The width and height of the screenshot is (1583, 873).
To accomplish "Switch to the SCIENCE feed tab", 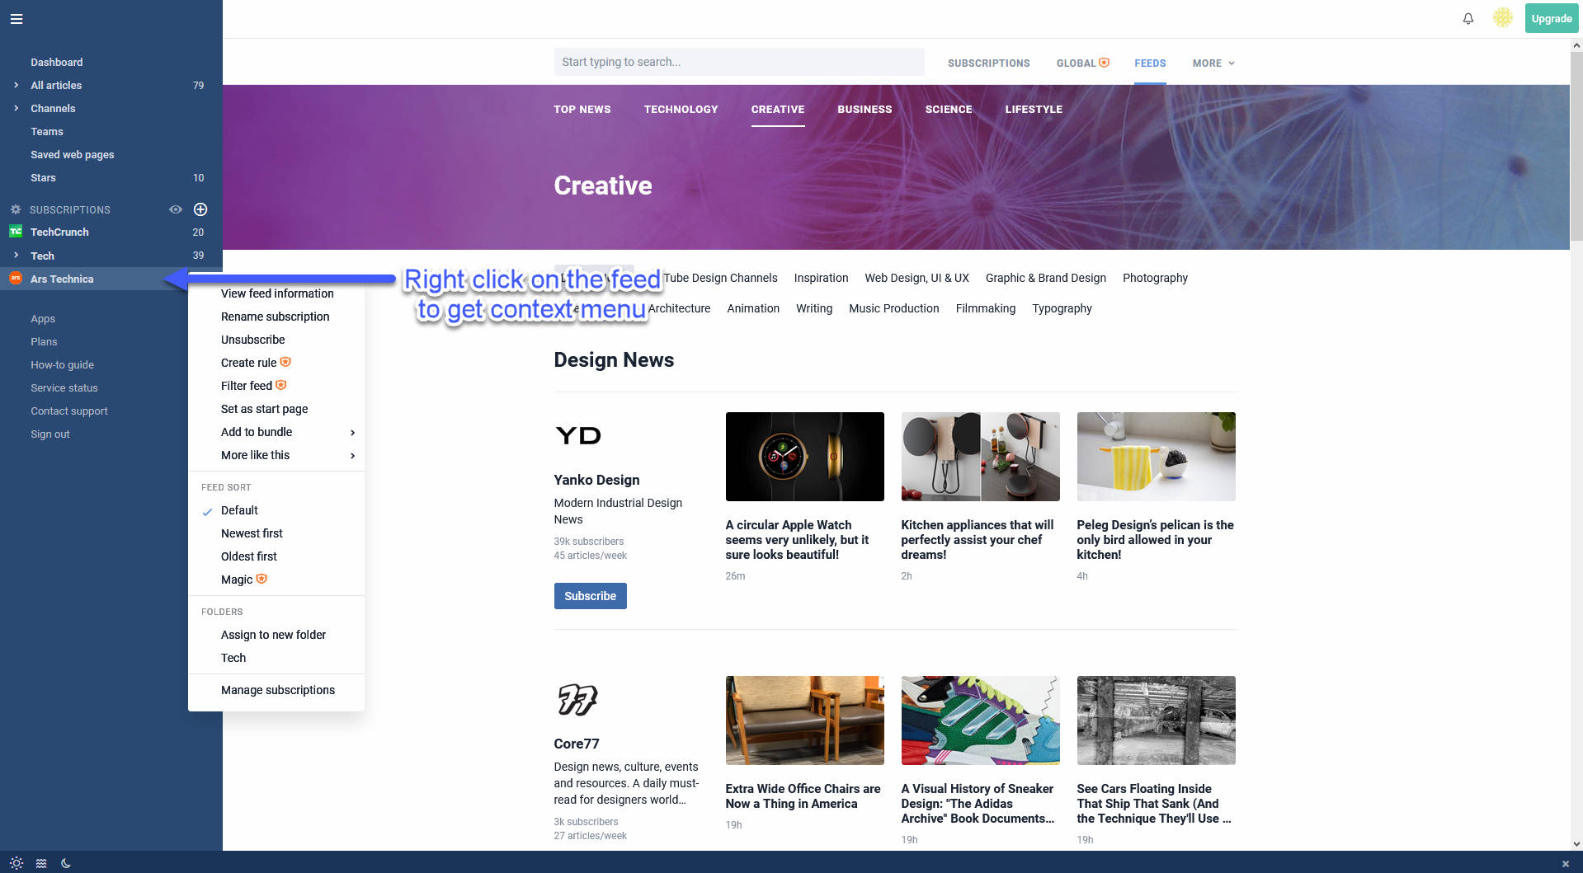I will [x=949, y=109].
